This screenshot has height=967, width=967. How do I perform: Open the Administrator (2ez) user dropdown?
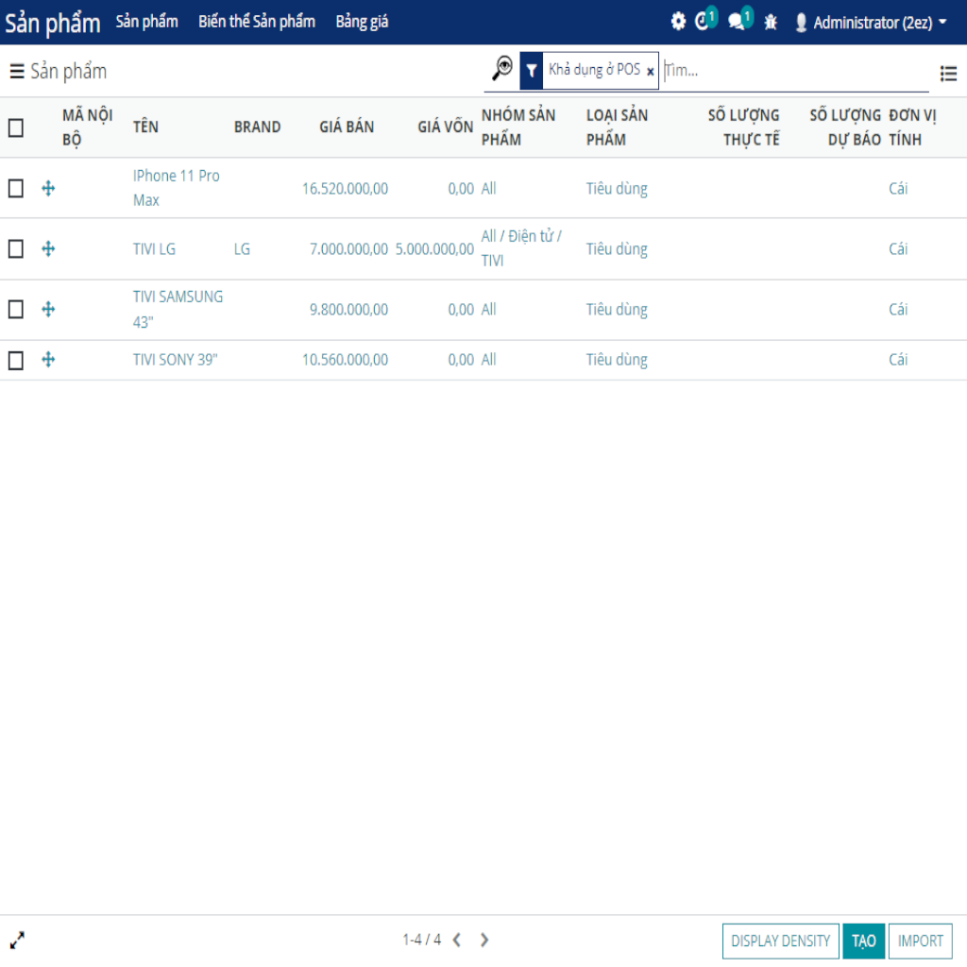click(x=870, y=22)
